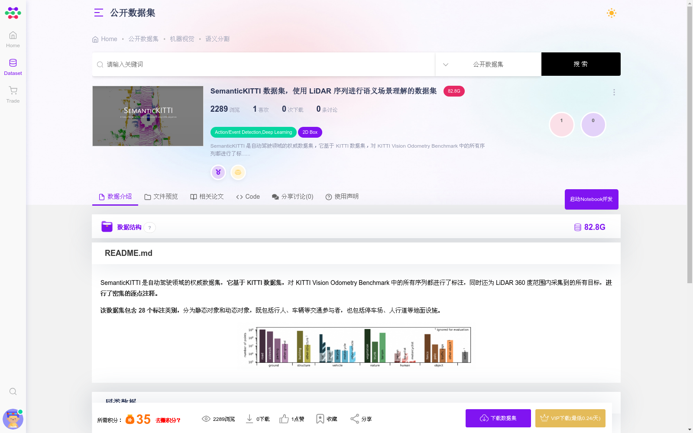Open Trade cart in the left sidebar
The width and height of the screenshot is (693, 433).
[13, 95]
